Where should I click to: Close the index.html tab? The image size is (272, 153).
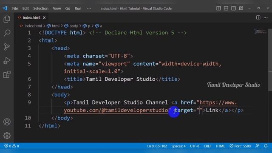point(44,17)
